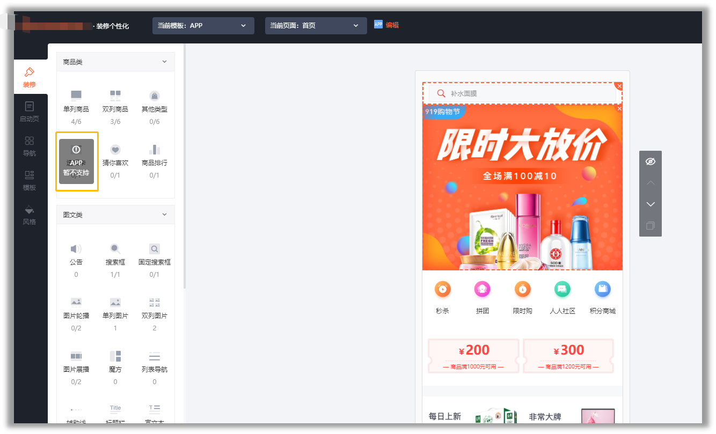
Task: Click the 装修个性化 page title
Action: 113,26
